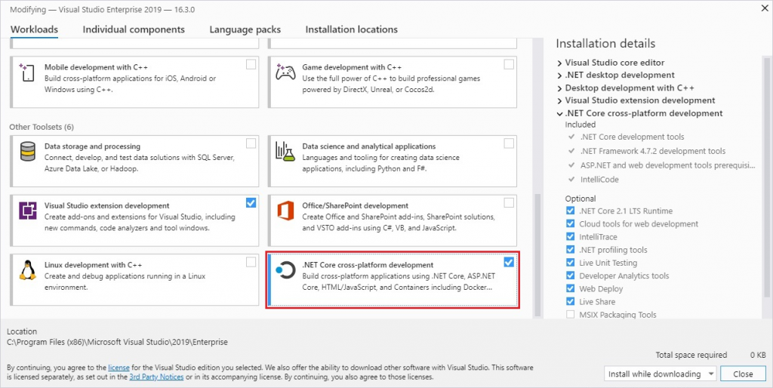The width and height of the screenshot is (773, 388).
Task: Click the Other Toolsets (6) heading
Action: coord(42,128)
